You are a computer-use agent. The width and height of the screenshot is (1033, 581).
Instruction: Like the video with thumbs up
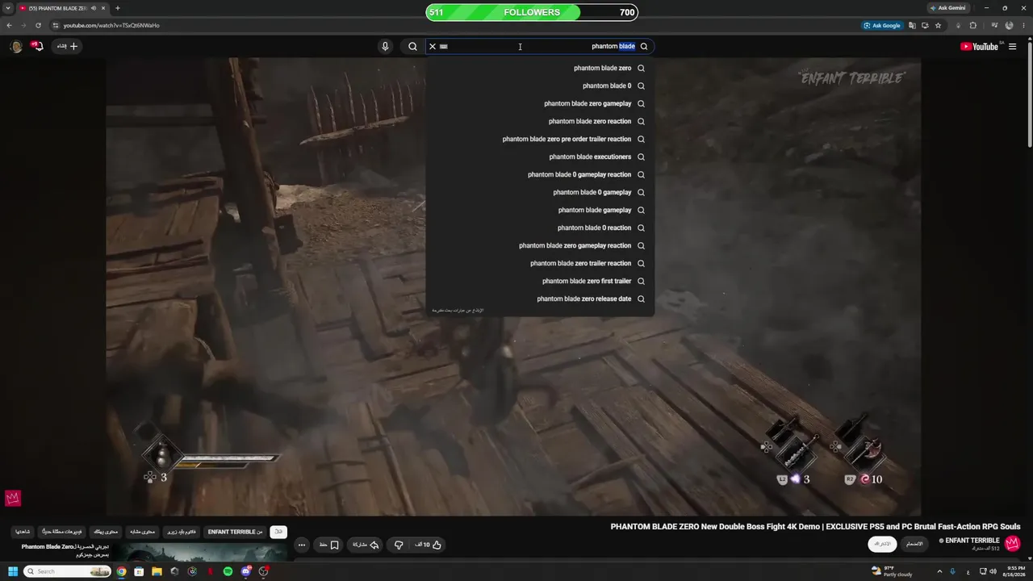(428, 545)
